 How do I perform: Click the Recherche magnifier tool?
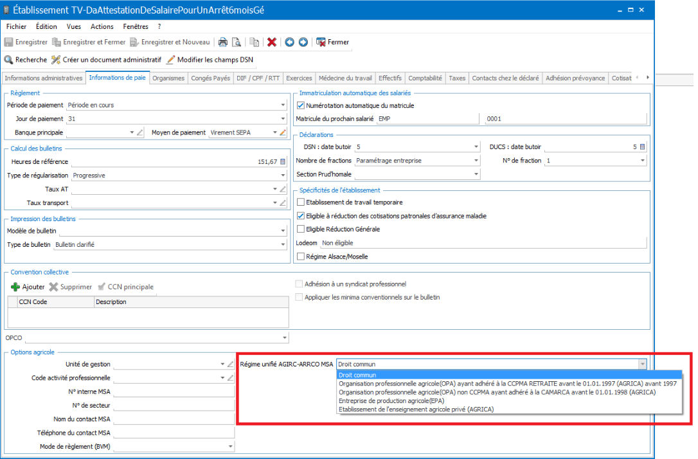pos(25,60)
